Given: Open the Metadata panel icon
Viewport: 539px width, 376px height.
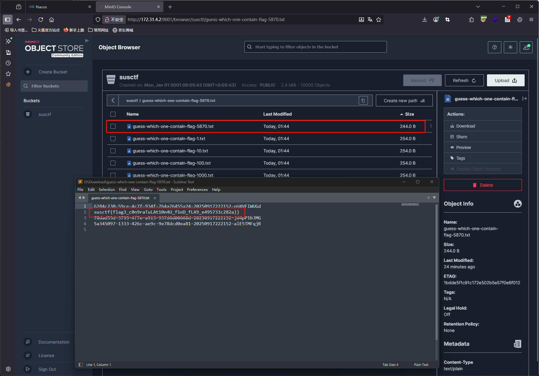Looking at the screenshot, I should [517, 344].
